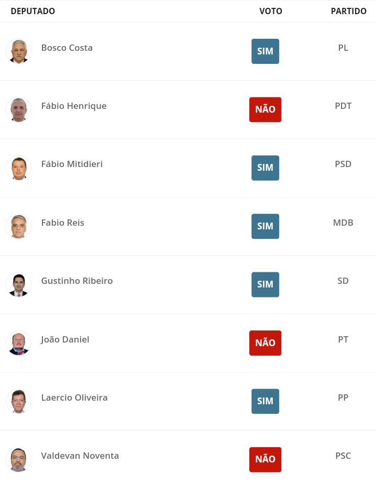
Task: Select Fábio Mitidieri's profile photo
Action: click(x=19, y=168)
